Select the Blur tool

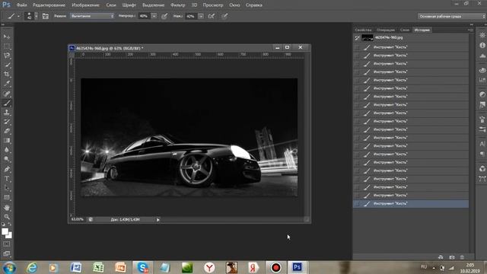(7, 150)
